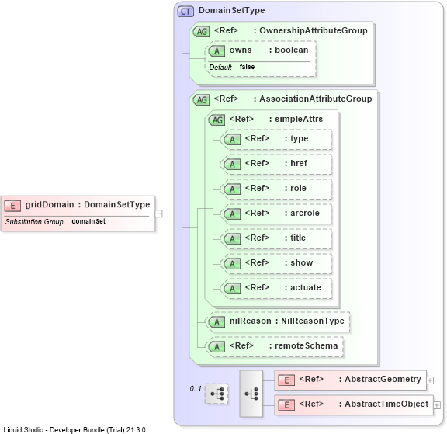Select ': actuate' attribute text
This screenshot has width=447, height=434.
coord(303,287)
